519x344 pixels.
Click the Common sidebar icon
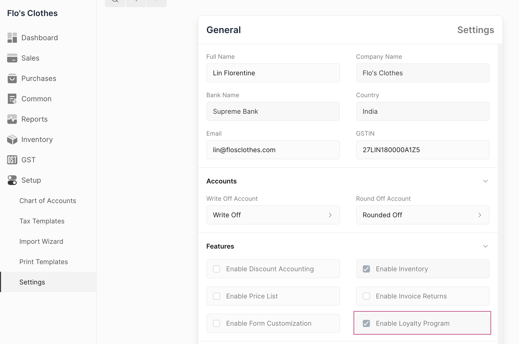[x=12, y=99]
